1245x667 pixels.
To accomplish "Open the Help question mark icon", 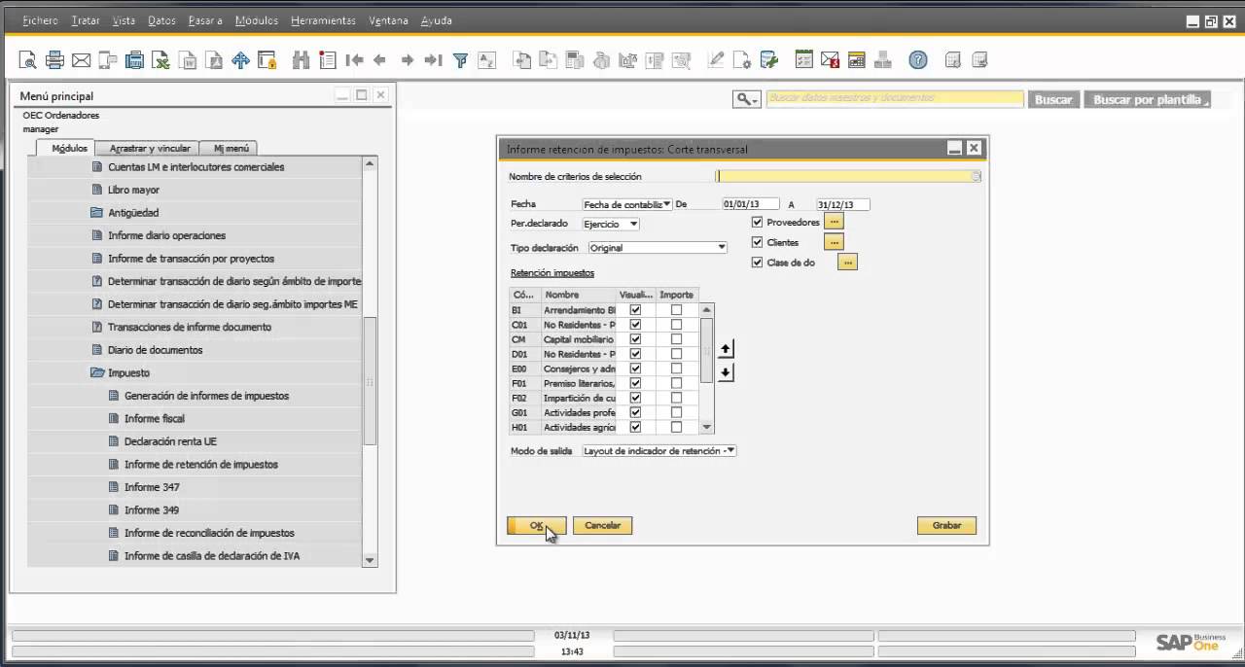I will pyautogui.click(x=918, y=60).
